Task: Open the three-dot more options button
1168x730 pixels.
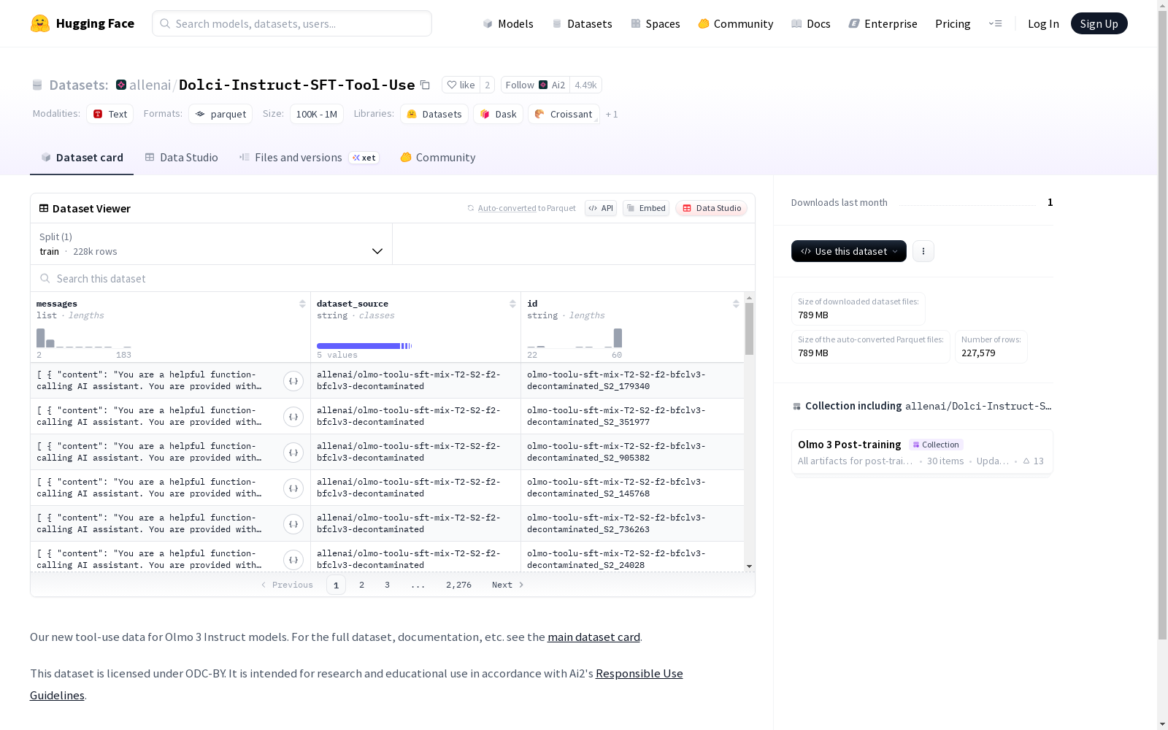Action: tap(923, 251)
